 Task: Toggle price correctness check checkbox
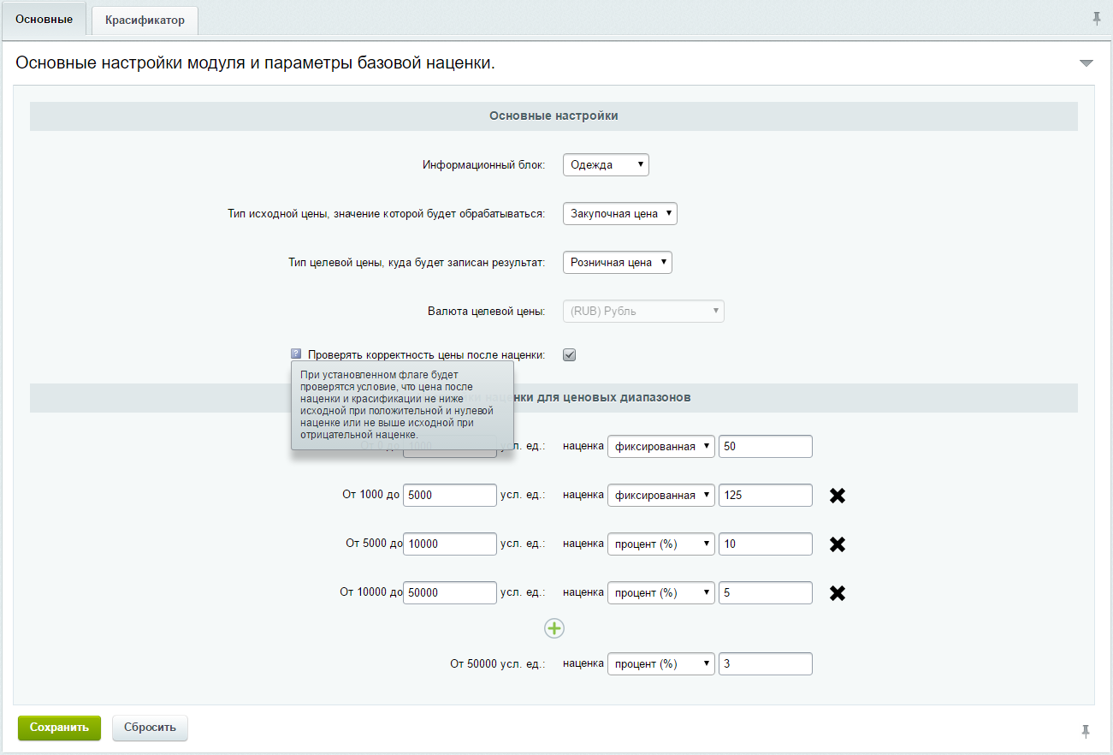(569, 354)
